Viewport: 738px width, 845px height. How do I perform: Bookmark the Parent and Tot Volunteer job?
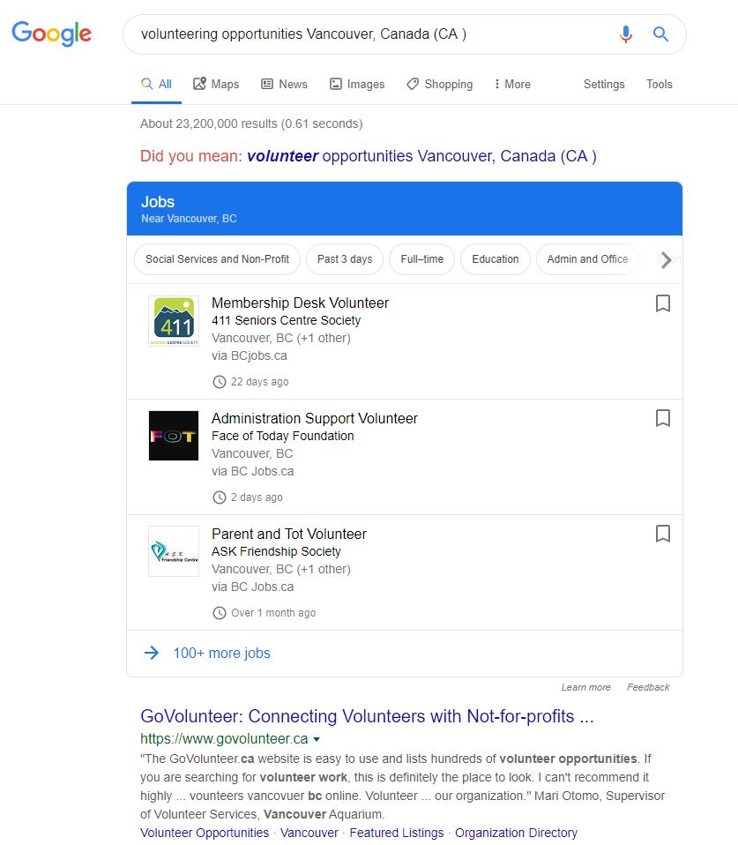pyautogui.click(x=662, y=534)
